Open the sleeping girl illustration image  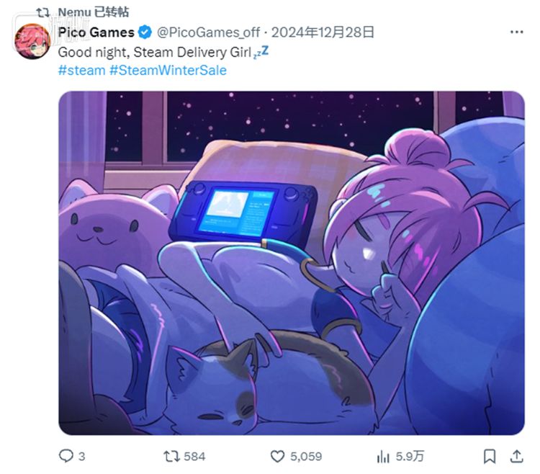(x=291, y=263)
